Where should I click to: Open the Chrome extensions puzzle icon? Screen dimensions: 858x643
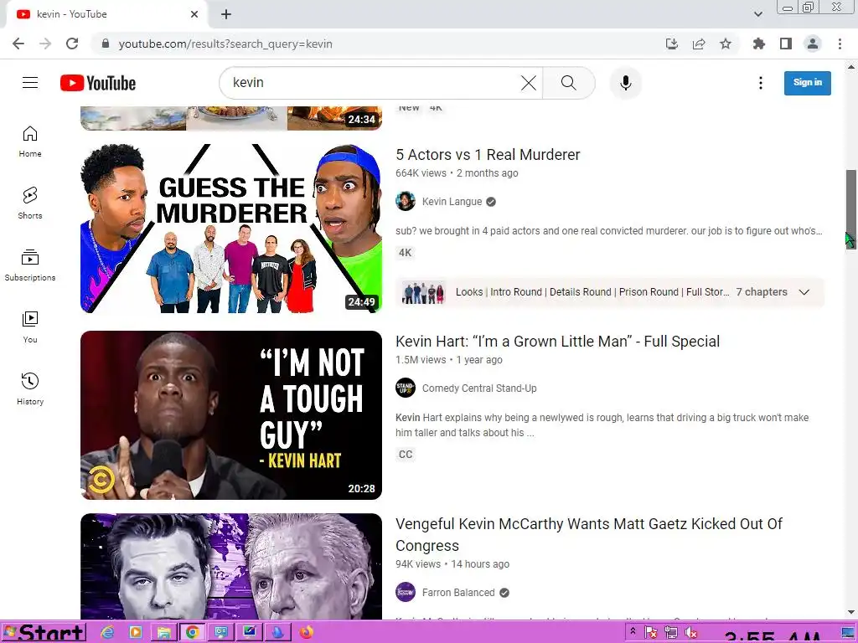[759, 44]
